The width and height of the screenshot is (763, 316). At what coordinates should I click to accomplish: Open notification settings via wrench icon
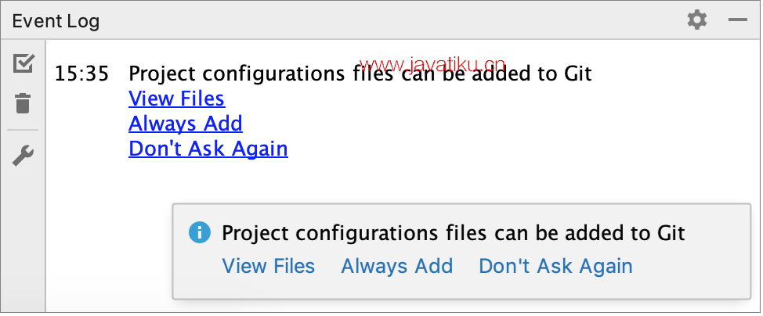pyautogui.click(x=23, y=156)
